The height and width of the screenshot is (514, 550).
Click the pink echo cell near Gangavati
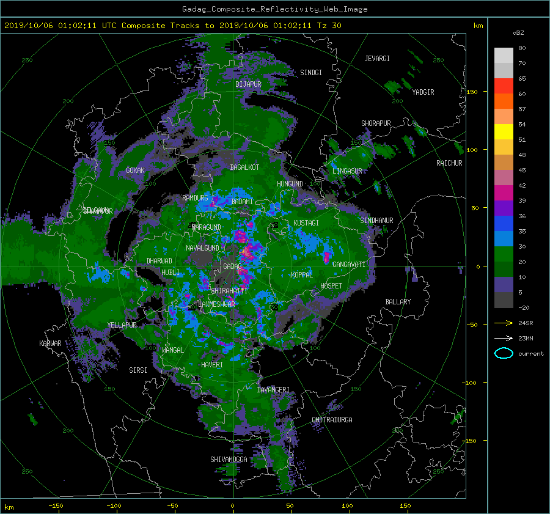326,257
